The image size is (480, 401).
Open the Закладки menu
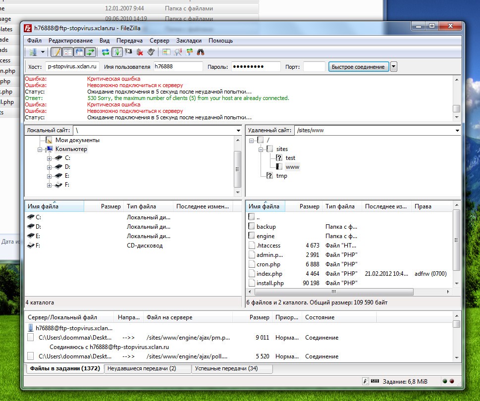[189, 41]
